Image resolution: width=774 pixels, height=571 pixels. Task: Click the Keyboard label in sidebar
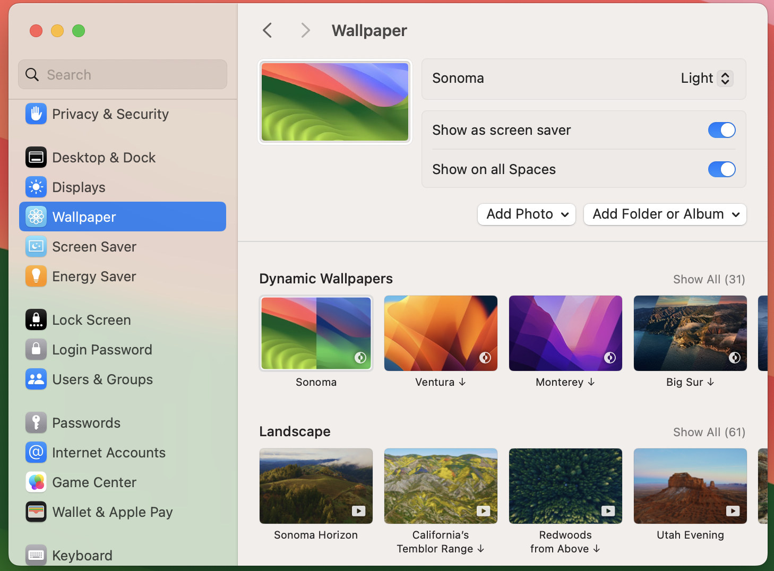click(82, 556)
